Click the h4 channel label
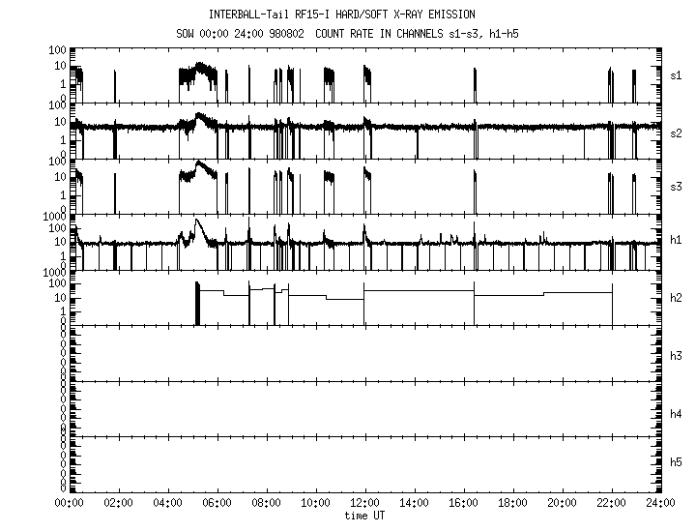Screen dimensions: 696x532 (x=676, y=414)
